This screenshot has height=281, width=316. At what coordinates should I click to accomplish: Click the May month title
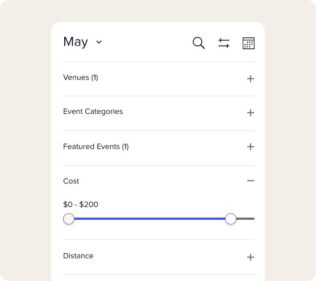(x=76, y=42)
